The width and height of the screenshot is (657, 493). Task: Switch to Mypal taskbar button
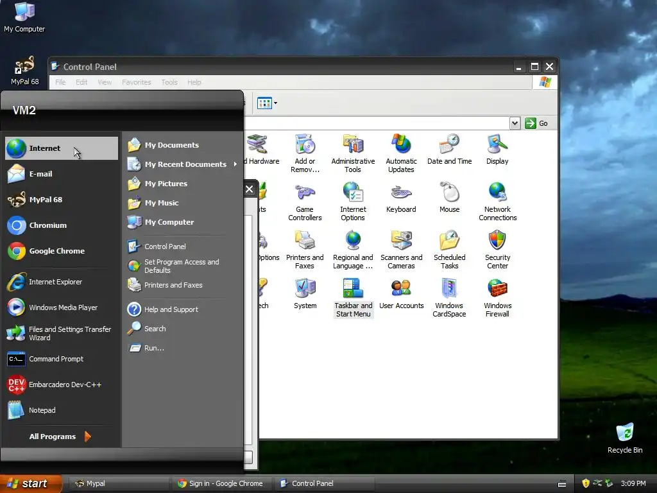pyautogui.click(x=119, y=483)
